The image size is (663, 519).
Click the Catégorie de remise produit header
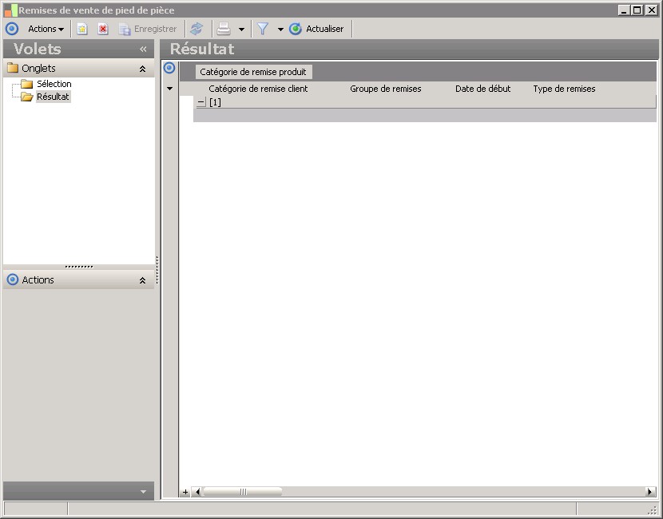pos(253,72)
